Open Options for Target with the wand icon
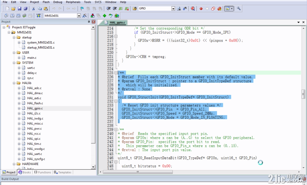 (85, 16)
